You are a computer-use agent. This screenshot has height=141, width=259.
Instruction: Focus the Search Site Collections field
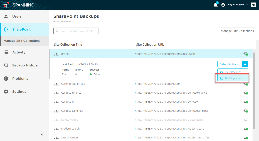(76, 31)
